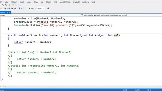
Task: Collapse the commented Sum method outlining region
Action: pyautogui.click(x=1, y=52)
